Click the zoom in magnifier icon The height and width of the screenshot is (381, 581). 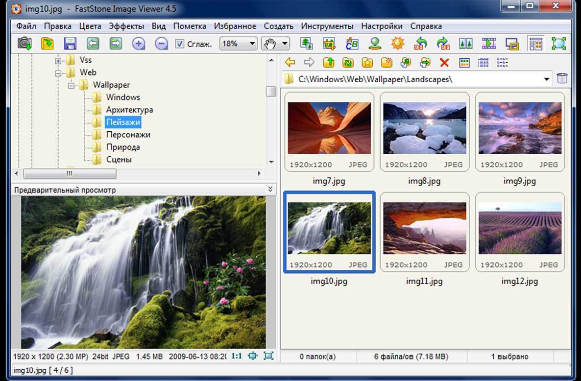[x=139, y=44]
